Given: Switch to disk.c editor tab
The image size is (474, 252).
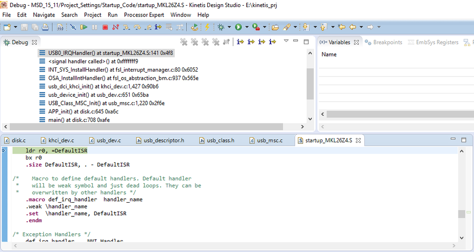Looking at the screenshot, I should click(15, 140).
